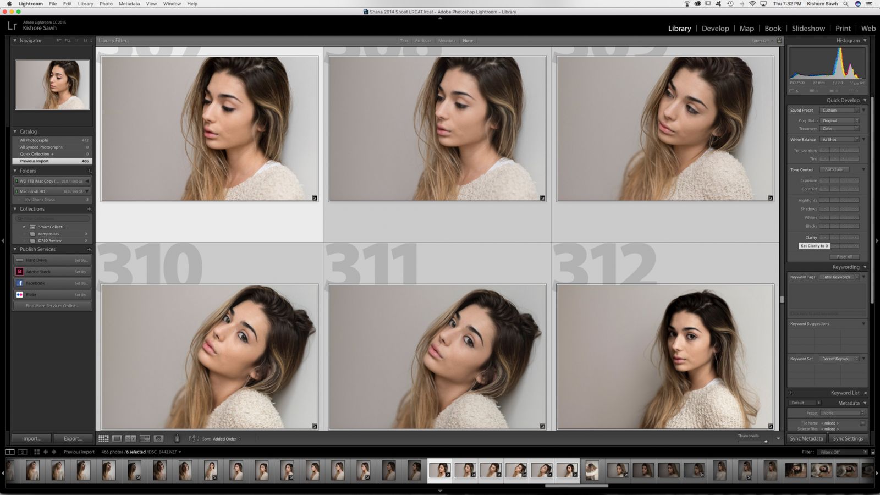Go forward with filmstrip right arrow
Viewport: 880px width, 495px height.
[x=54, y=452]
